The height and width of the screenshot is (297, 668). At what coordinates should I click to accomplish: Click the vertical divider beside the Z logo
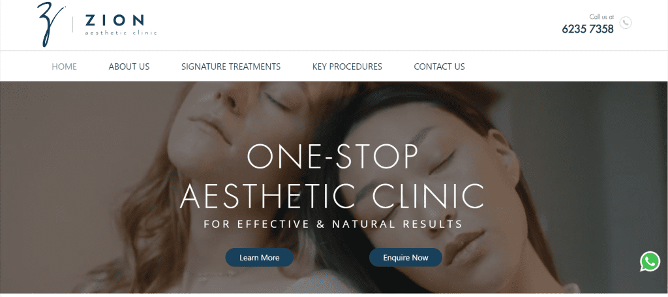[x=72, y=24]
